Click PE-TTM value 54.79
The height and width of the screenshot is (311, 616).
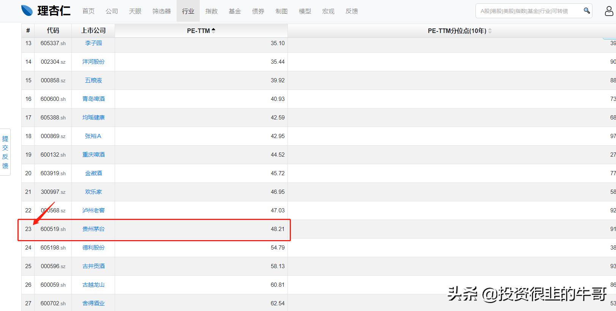pyautogui.click(x=278, y=248)
